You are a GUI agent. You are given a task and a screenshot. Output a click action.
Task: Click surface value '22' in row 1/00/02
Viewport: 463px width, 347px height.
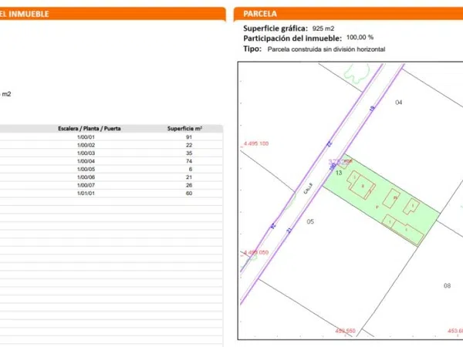189,145
